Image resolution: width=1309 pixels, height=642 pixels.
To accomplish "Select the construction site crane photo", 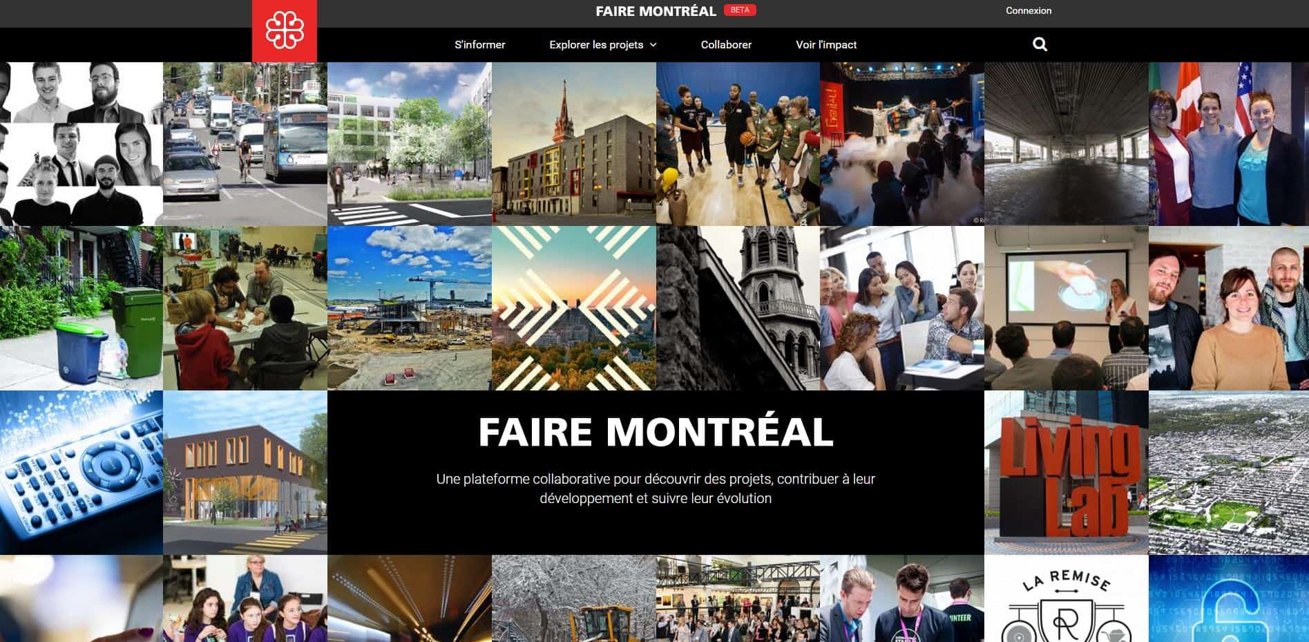I will point(410,308).
